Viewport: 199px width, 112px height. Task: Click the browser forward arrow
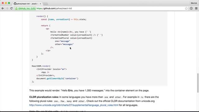point(7,8)
